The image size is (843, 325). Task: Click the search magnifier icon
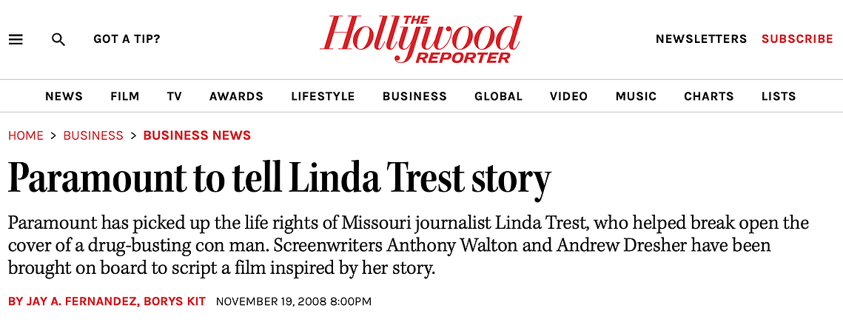coord(58,39)
